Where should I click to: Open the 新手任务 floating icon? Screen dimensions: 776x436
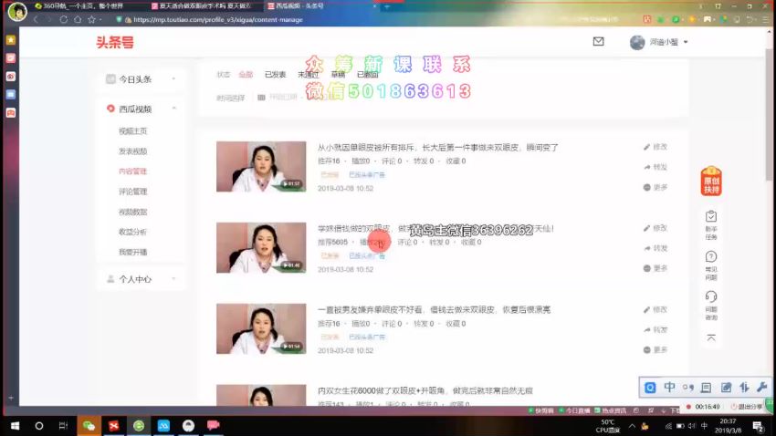(711, 225)
